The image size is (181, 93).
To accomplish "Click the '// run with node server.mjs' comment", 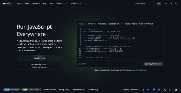I will [x=96, y=58].
